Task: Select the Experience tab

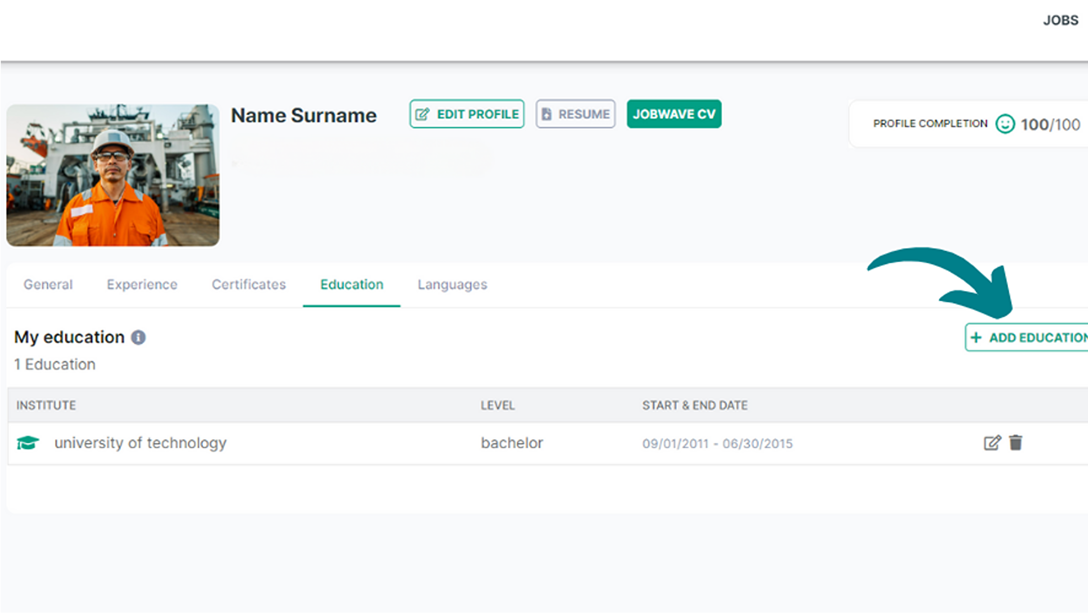Action: coord(142,284)
